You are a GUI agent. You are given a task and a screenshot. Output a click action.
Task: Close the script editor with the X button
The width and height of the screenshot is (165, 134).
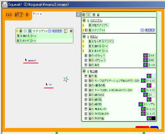point(71,31)
